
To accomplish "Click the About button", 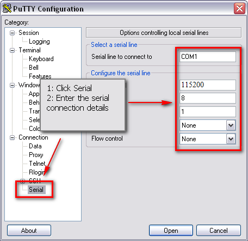I will 29,231.
